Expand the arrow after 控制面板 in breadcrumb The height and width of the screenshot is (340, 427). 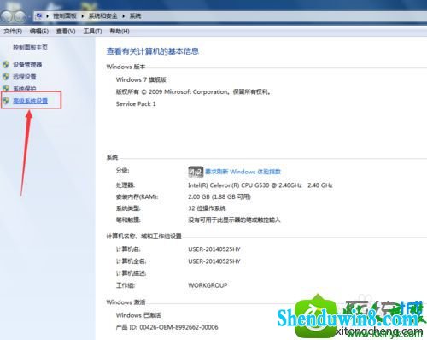coord(82,16)
